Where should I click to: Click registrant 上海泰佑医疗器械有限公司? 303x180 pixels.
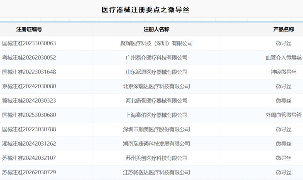point(156,115)
